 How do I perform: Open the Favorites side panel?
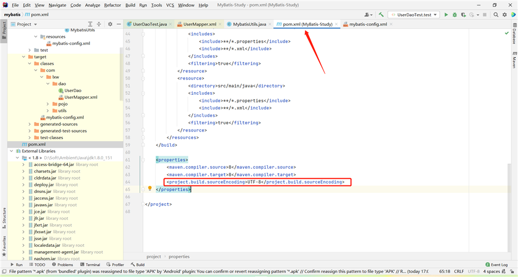click(x=4, y=246)
